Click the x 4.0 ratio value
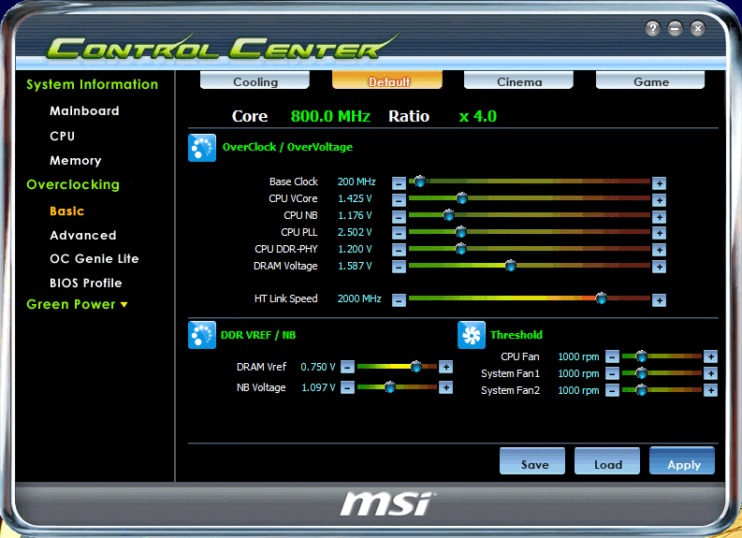The image size is (742, 538). click(x=478, y=116)
